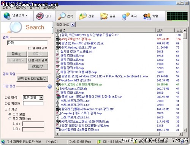Click the disc icon of Visual Basic.NET 강좌.ISO
This screenshot has height=145, width=190.
click(x=58, y=80)
